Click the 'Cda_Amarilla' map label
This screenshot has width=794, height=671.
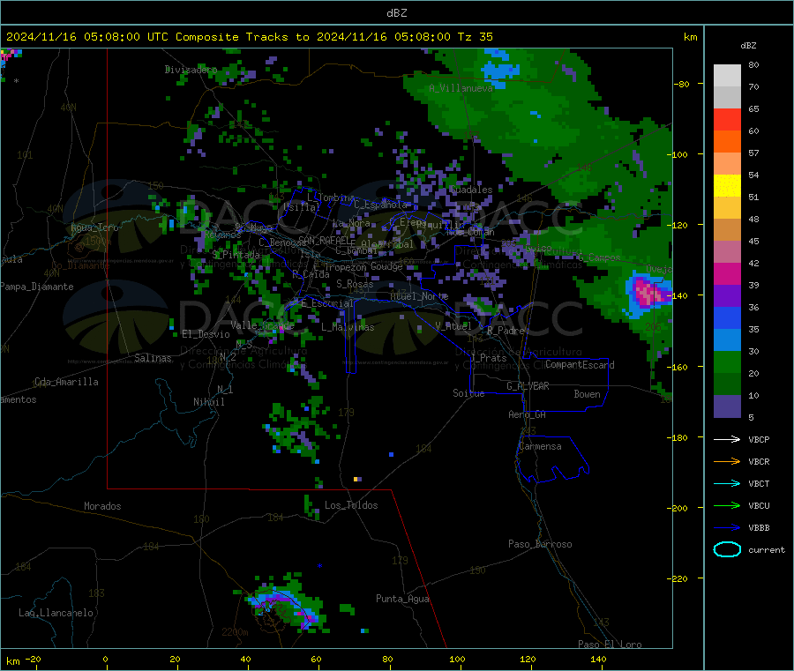(66, 382)
